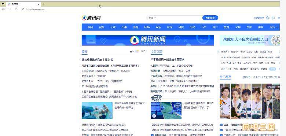Screen dimensions: 286x136
Task: Open the tab actions icon left of tab
Action: pyautogui.click(x=3, y=4)
